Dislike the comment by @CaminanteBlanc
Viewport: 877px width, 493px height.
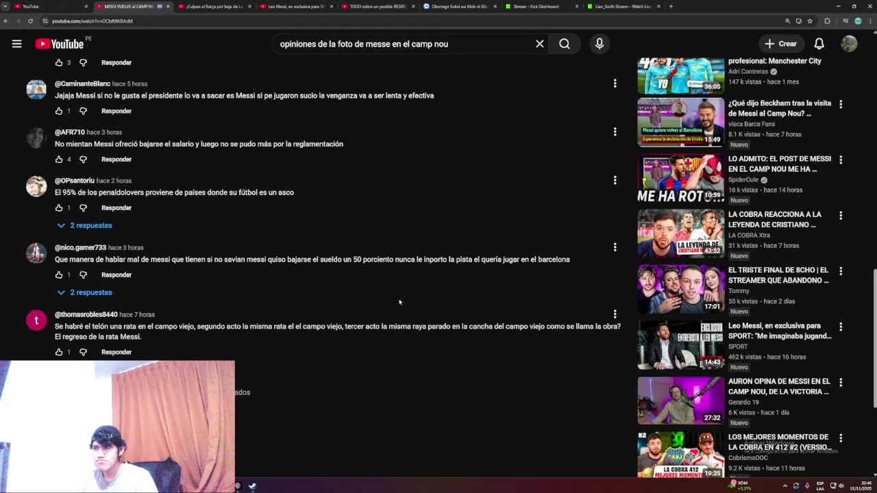(83, 111)
